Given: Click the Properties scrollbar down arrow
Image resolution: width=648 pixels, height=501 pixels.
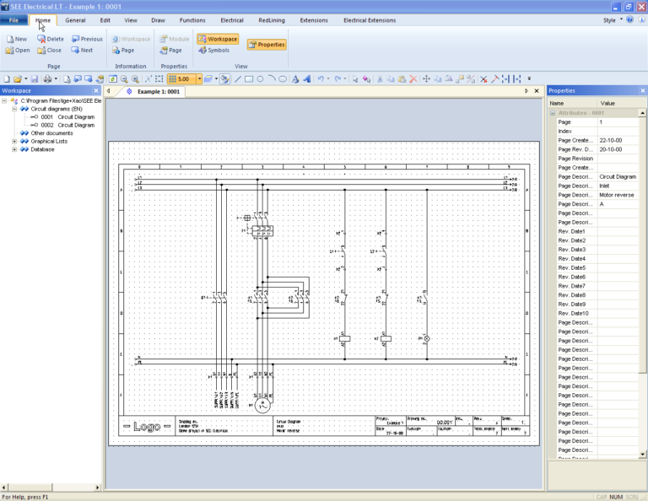Looking at the screenshot, I should coord(642,455).
